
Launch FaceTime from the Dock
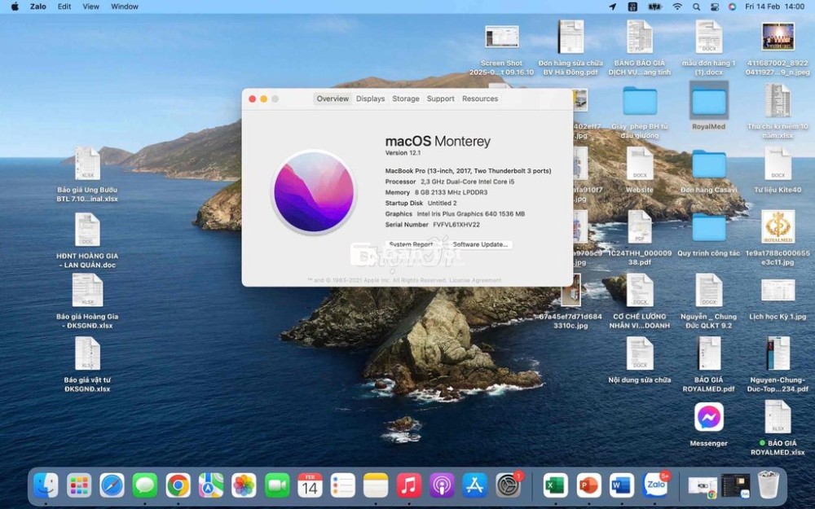click(277, 485)
